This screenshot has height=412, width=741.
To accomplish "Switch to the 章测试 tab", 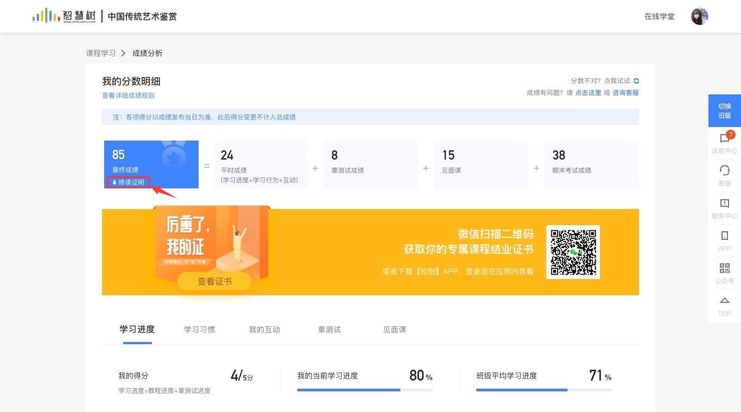I will coord(329,329).
